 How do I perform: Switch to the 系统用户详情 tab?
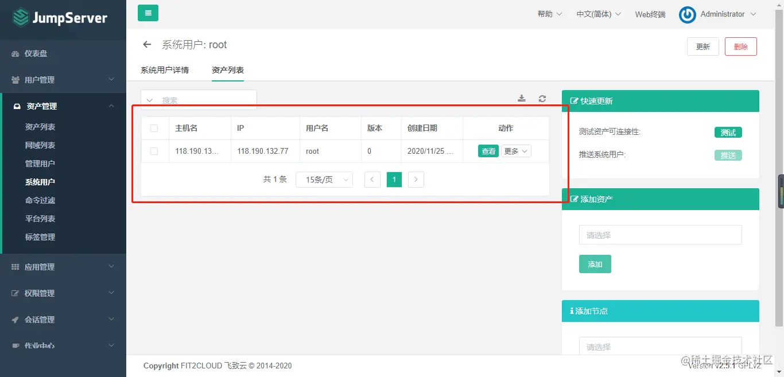coord(164,69)
